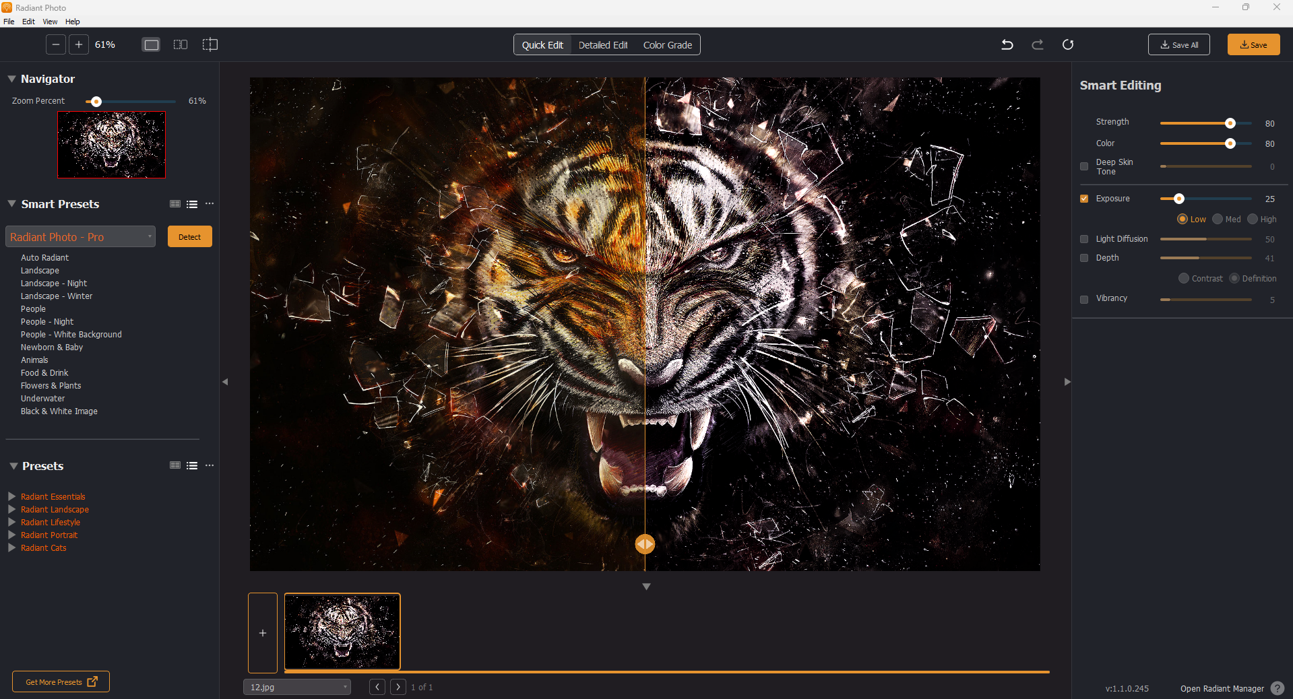Switch to side-by-side compare view

pos(181,44)
